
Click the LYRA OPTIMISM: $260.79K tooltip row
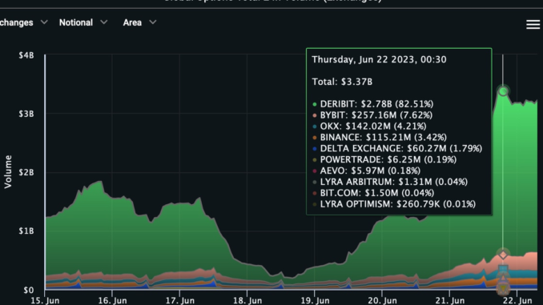[x=394, y=204]
